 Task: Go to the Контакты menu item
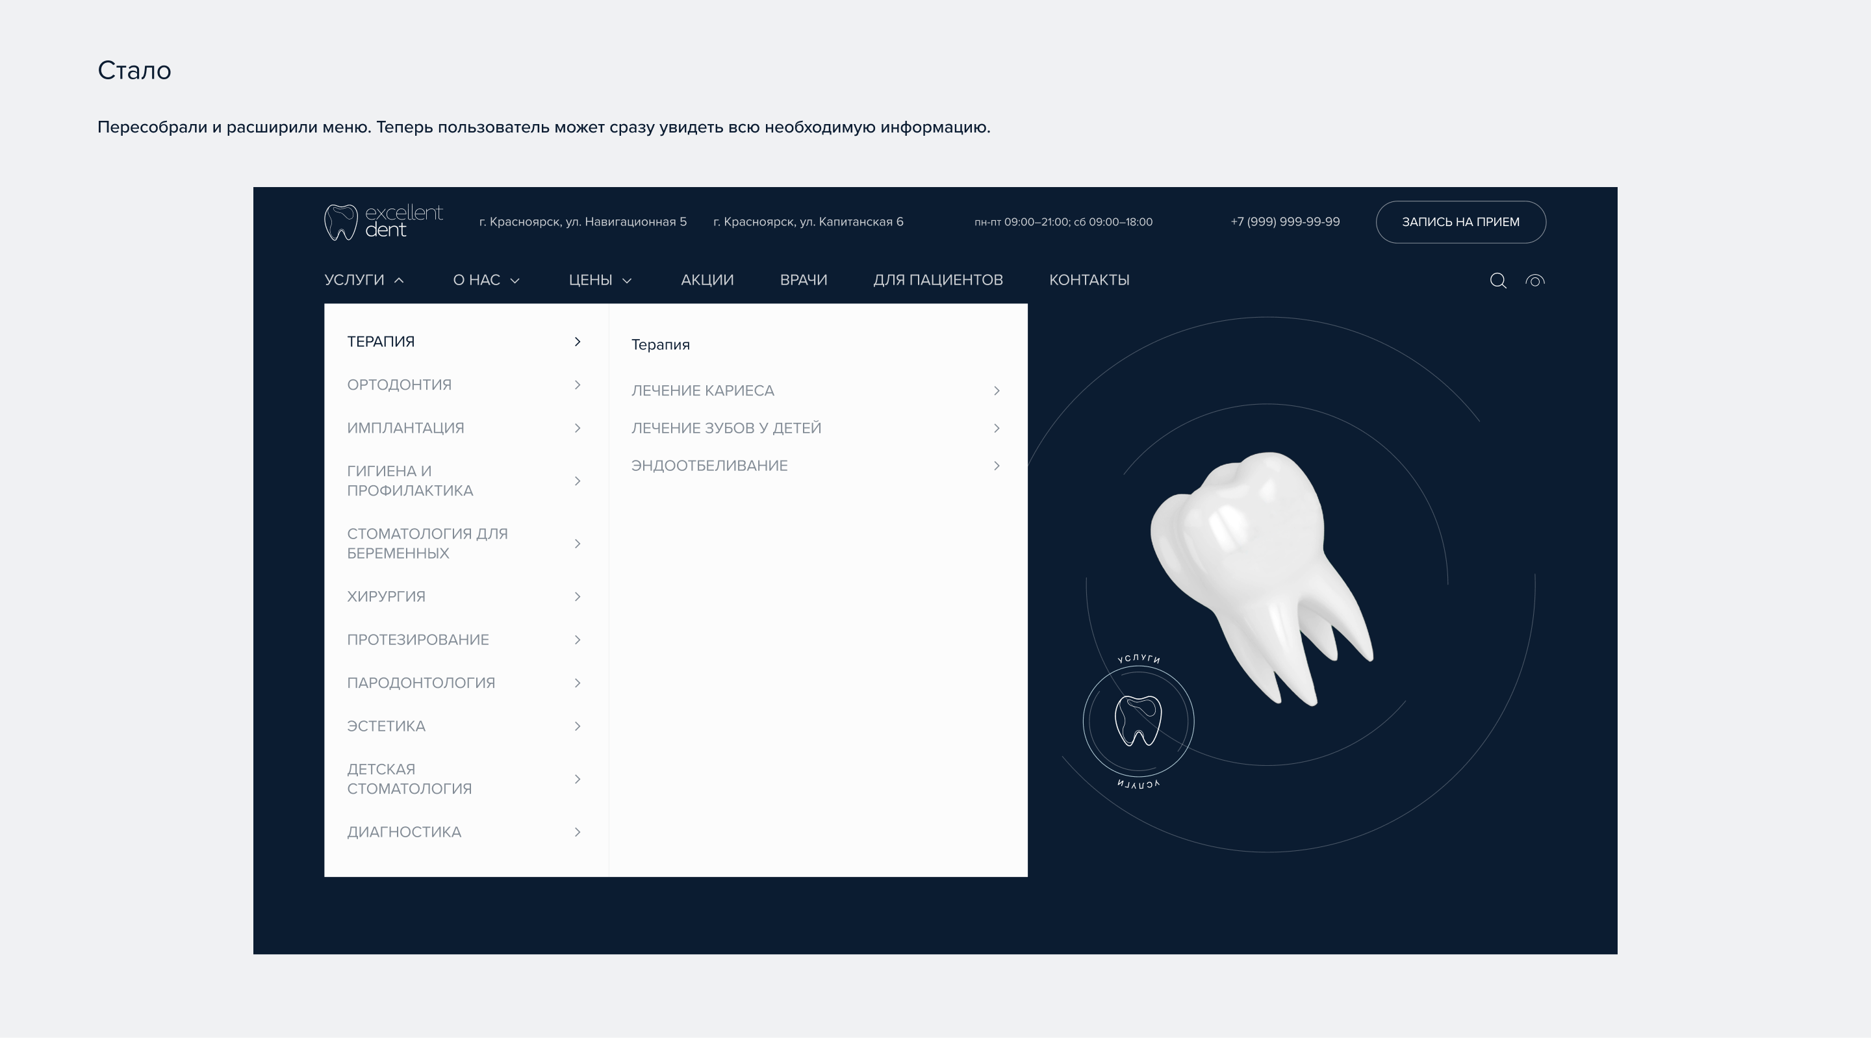1089,280
